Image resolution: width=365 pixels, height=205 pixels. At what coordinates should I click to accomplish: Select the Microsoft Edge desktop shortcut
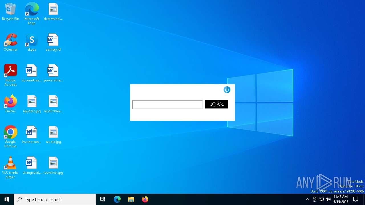[x=32, y=14]
